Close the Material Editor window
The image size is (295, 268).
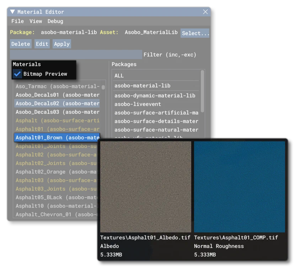[x=205, y=12]
